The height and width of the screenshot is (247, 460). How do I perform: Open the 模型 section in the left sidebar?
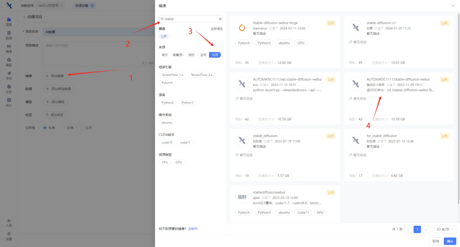[9, 62]
